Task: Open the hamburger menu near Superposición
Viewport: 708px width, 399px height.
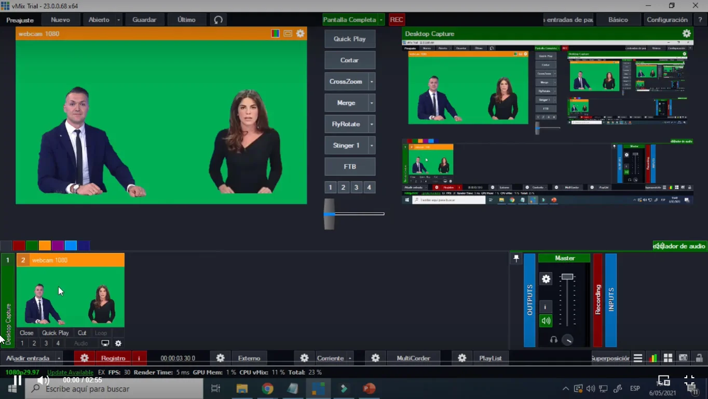Action: tap(638, 358)
